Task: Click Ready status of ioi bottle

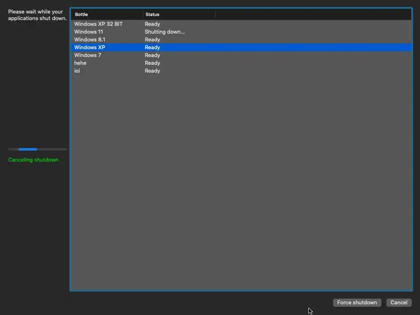Action: coord(152,71)
